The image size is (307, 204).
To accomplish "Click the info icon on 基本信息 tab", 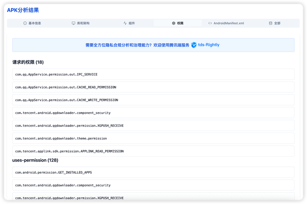I will click(25, 23).
